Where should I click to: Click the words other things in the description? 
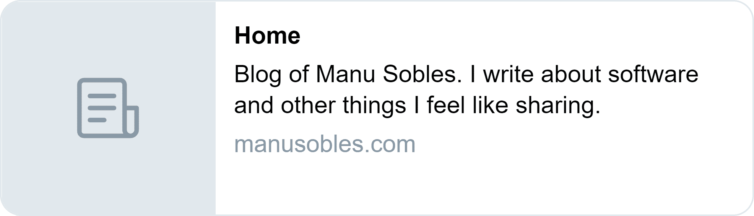(343, 105)
